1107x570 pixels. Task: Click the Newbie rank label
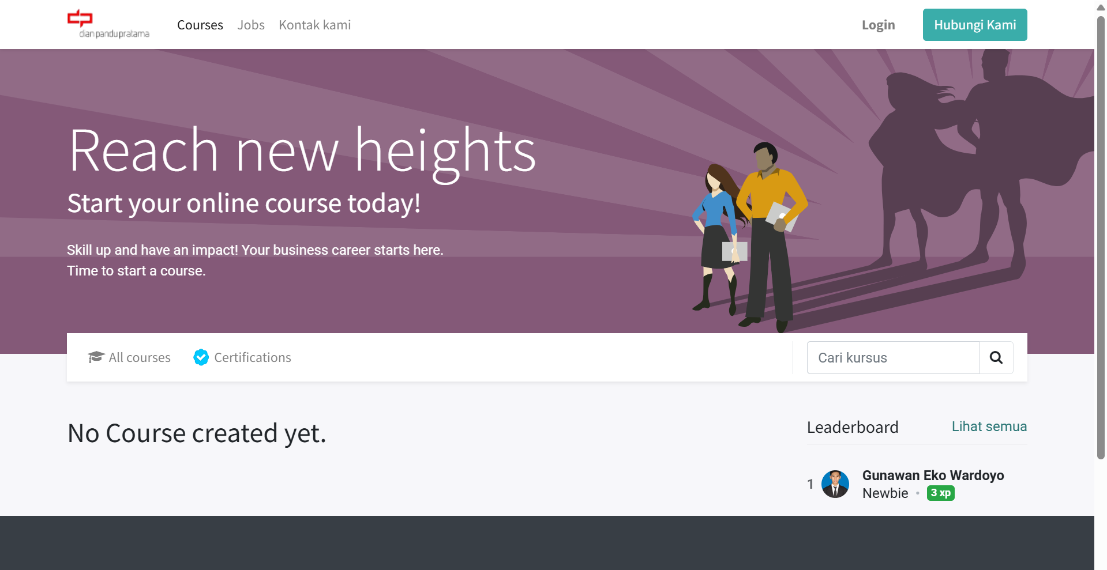tap(885, 493)
